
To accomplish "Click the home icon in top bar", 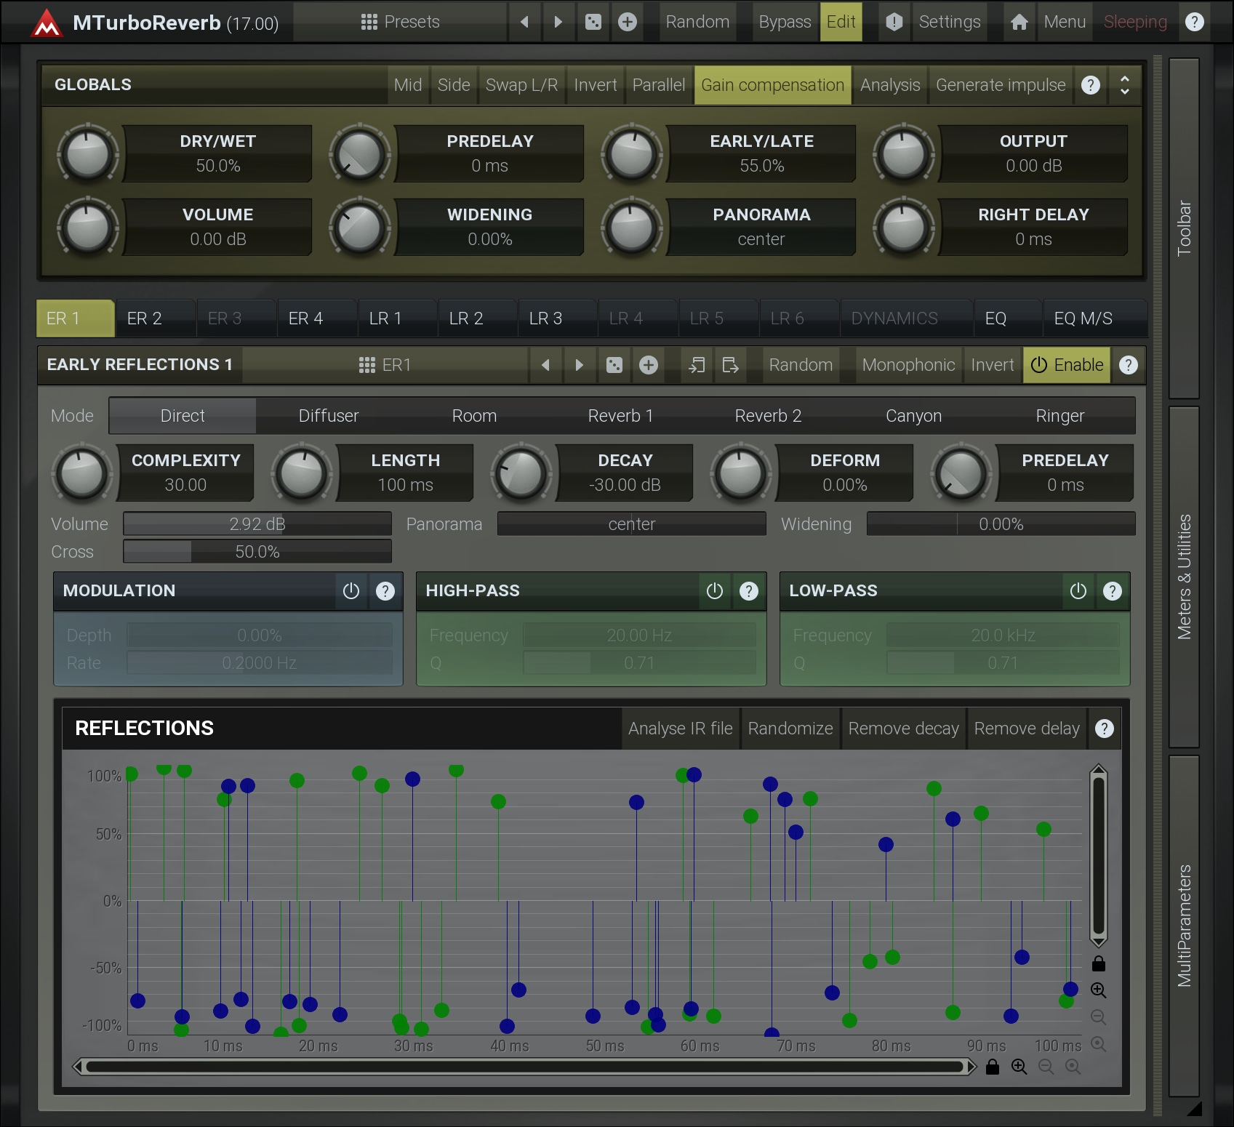I will click(1019, 22).
